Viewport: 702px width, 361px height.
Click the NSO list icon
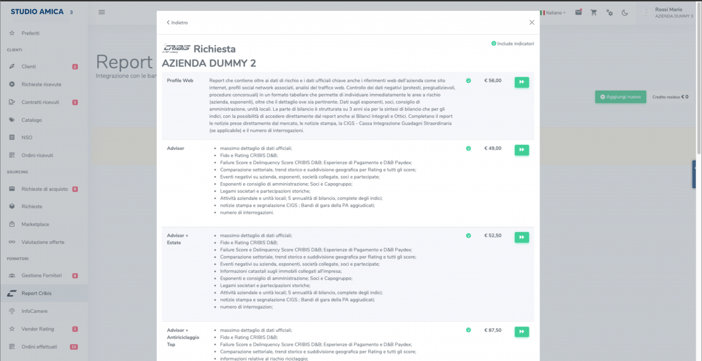coord(12,138)
